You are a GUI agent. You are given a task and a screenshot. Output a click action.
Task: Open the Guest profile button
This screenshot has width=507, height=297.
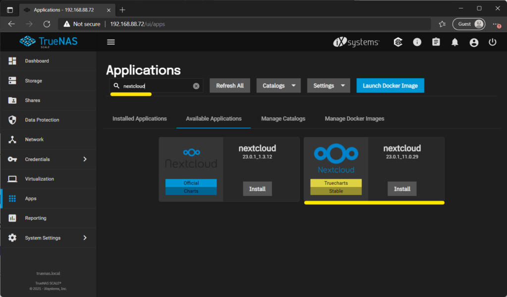tap(469, 24)
